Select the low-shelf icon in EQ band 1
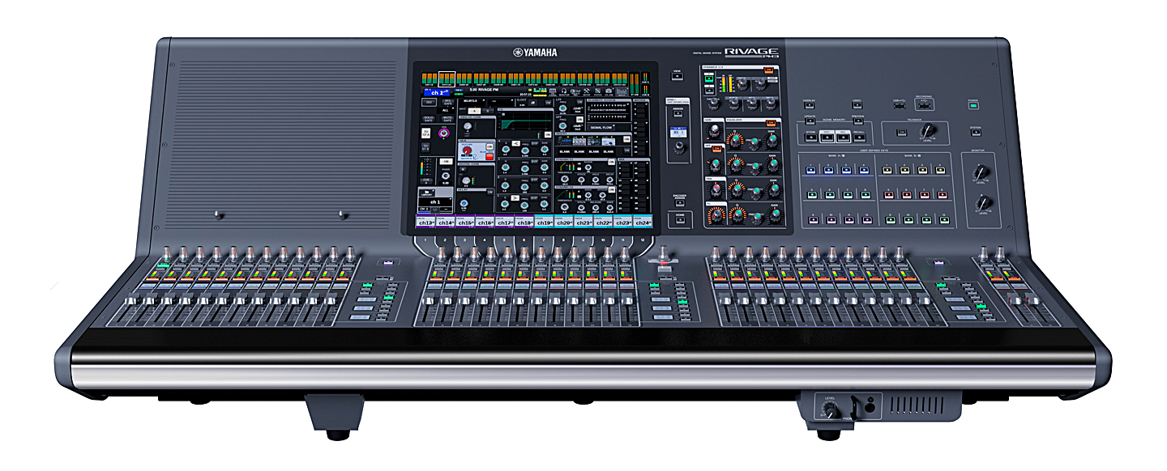The width and height of the screenshot is (1167, 471). [515, 197]
